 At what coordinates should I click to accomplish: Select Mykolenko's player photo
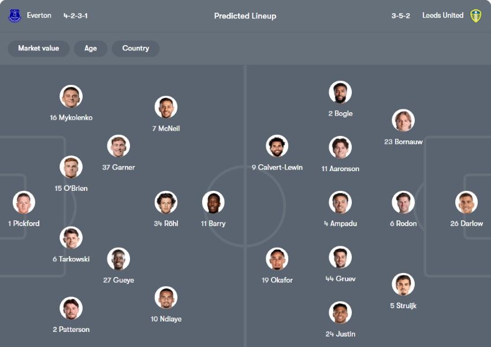(x=71, y=97)
